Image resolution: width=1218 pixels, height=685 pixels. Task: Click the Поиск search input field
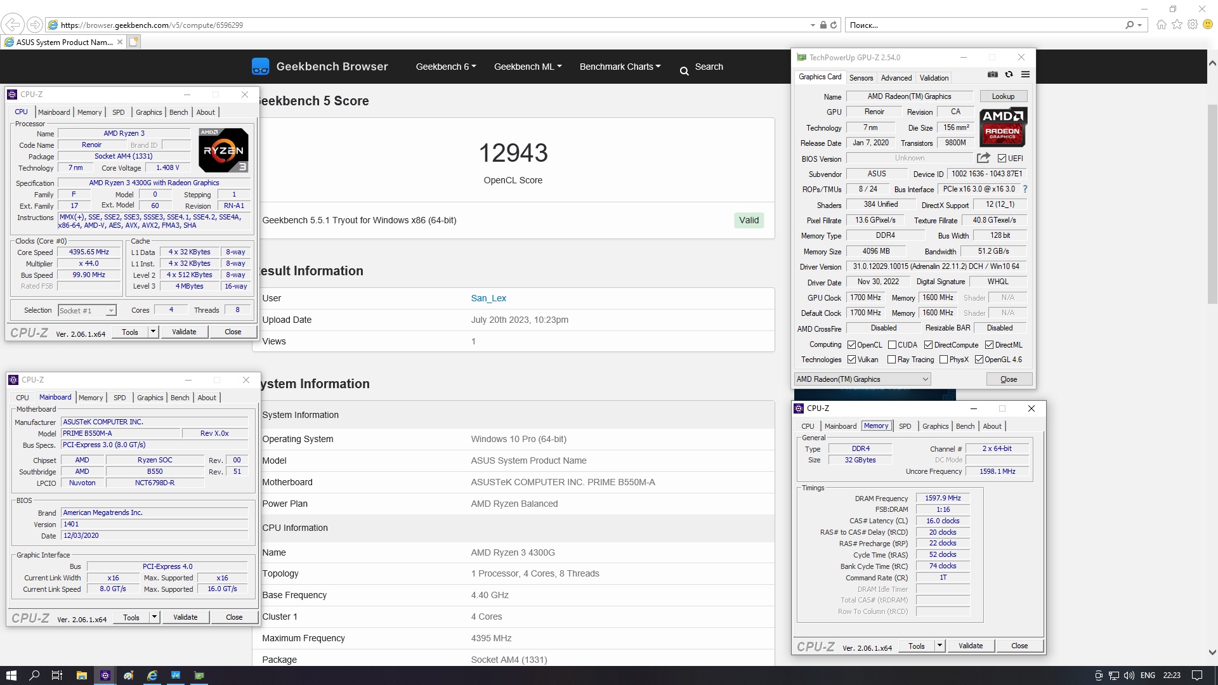click(983, 25)
